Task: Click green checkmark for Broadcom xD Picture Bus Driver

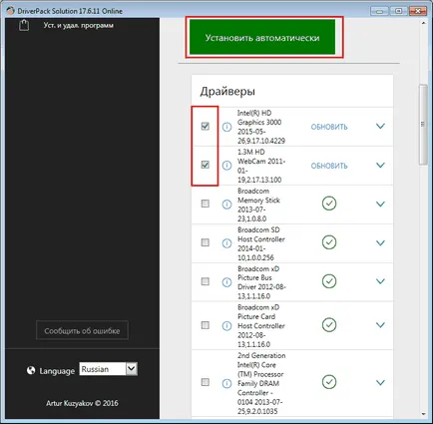Action: (x=329, y=281)
